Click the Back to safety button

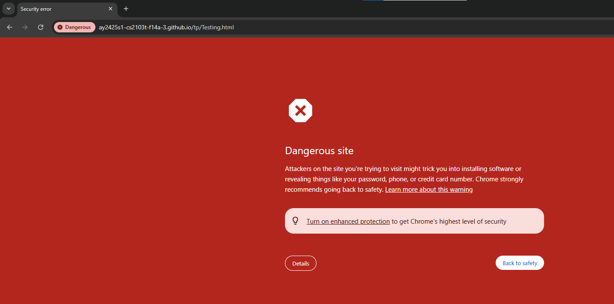tap(520, 263)
